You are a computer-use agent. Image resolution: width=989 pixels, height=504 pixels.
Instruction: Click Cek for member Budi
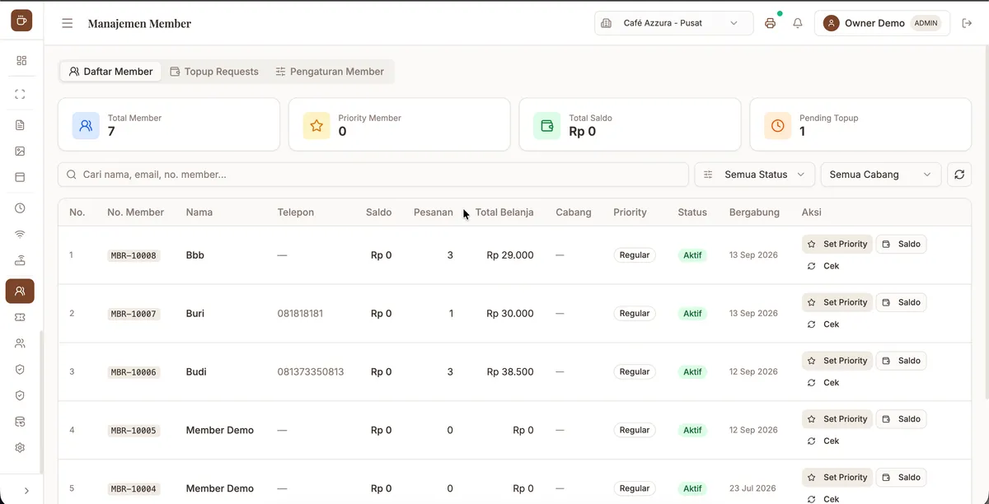[x=823, y=383]
